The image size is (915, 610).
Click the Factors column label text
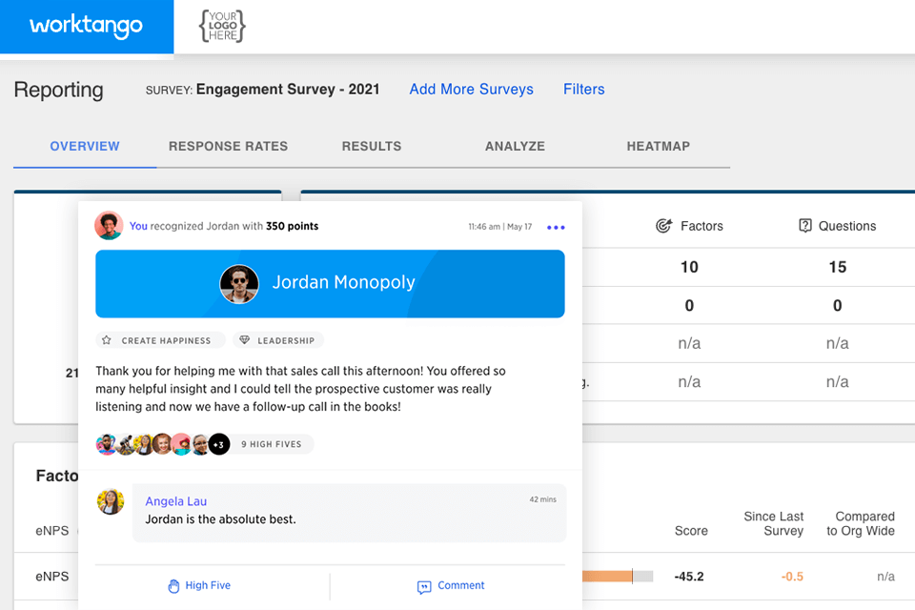point(701,226)
